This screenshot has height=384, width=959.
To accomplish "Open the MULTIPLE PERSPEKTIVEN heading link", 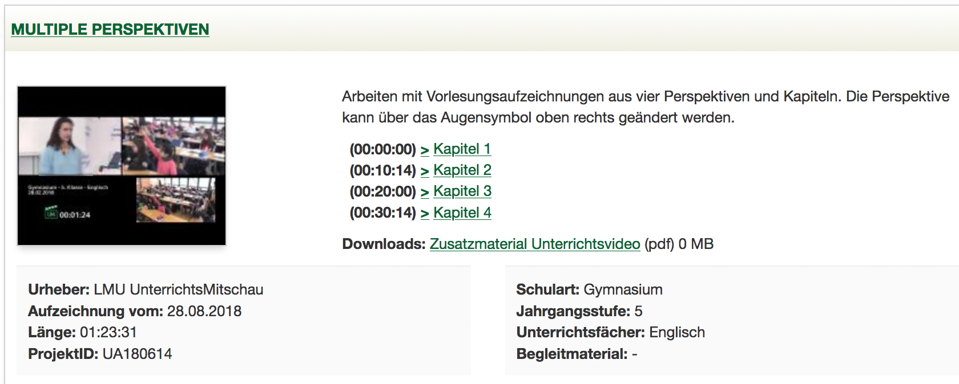I will pos(110,29).
